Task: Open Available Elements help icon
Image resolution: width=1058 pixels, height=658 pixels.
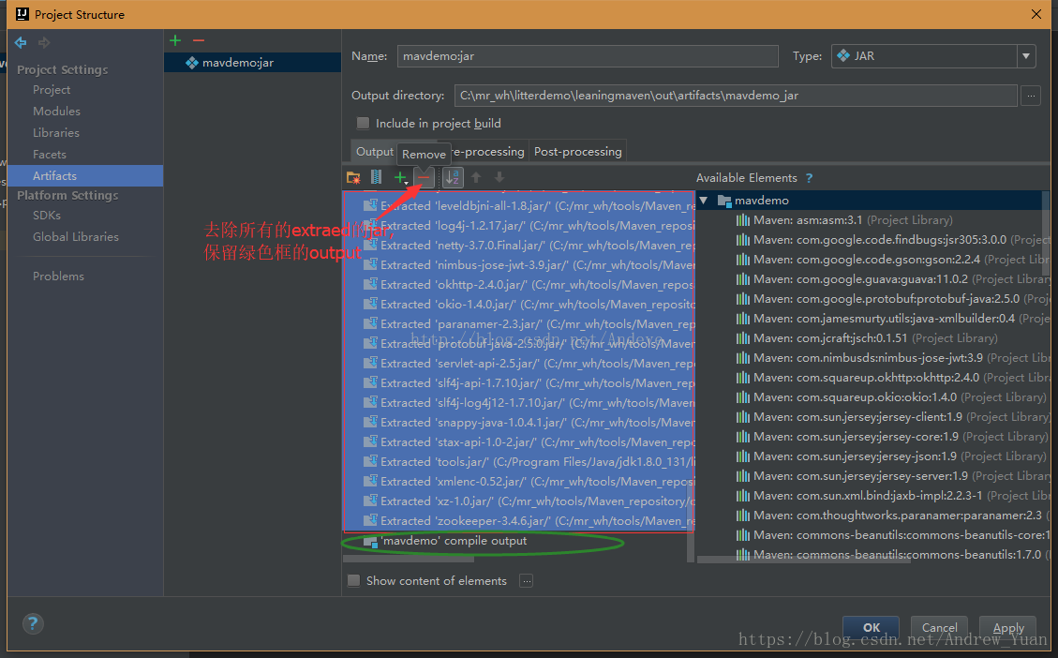Action: (x=809, y=178)
